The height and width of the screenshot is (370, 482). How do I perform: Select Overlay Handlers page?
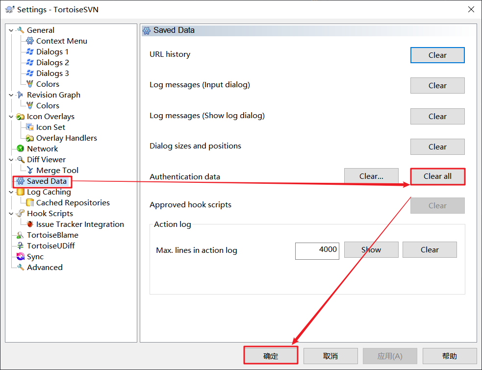tap(66, 138)
